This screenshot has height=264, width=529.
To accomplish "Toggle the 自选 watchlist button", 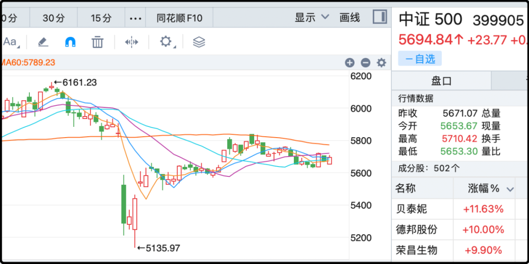I will (x=420, y=59).
